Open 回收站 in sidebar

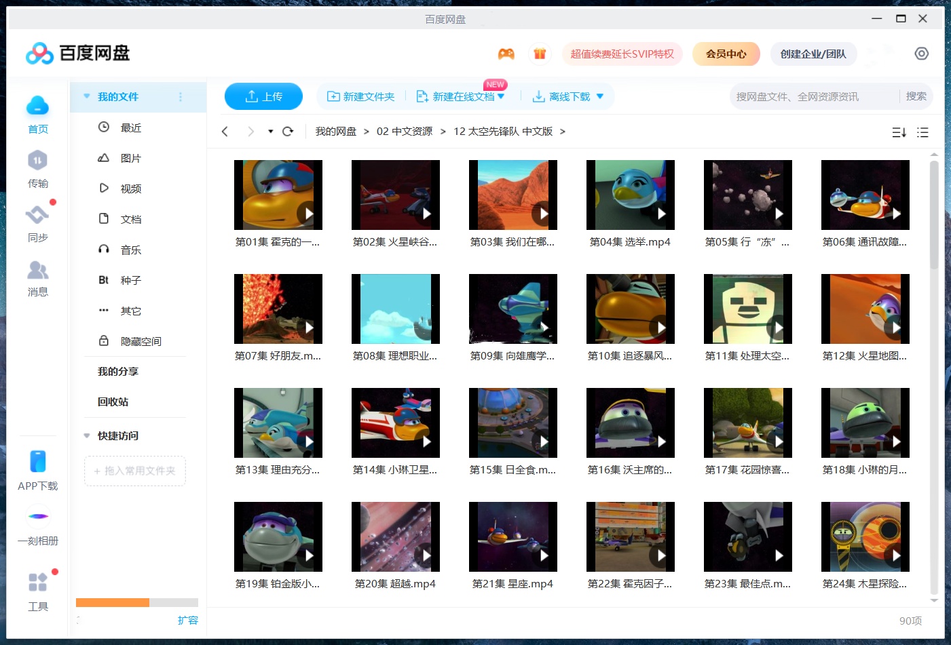coord(113,402)
